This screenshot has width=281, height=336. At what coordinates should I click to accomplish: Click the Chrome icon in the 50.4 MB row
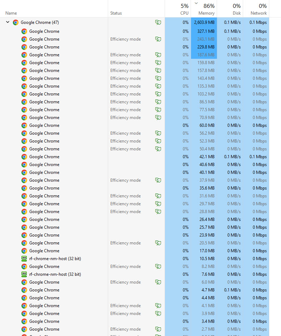pos(24,149)
